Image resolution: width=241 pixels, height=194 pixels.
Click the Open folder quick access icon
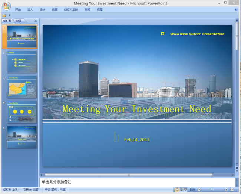[x=4, y=15]
